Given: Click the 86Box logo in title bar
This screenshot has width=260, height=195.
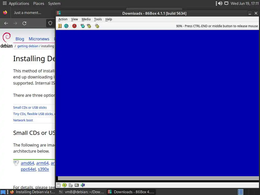Looking at the screenshot, I should tap(59, 13).
